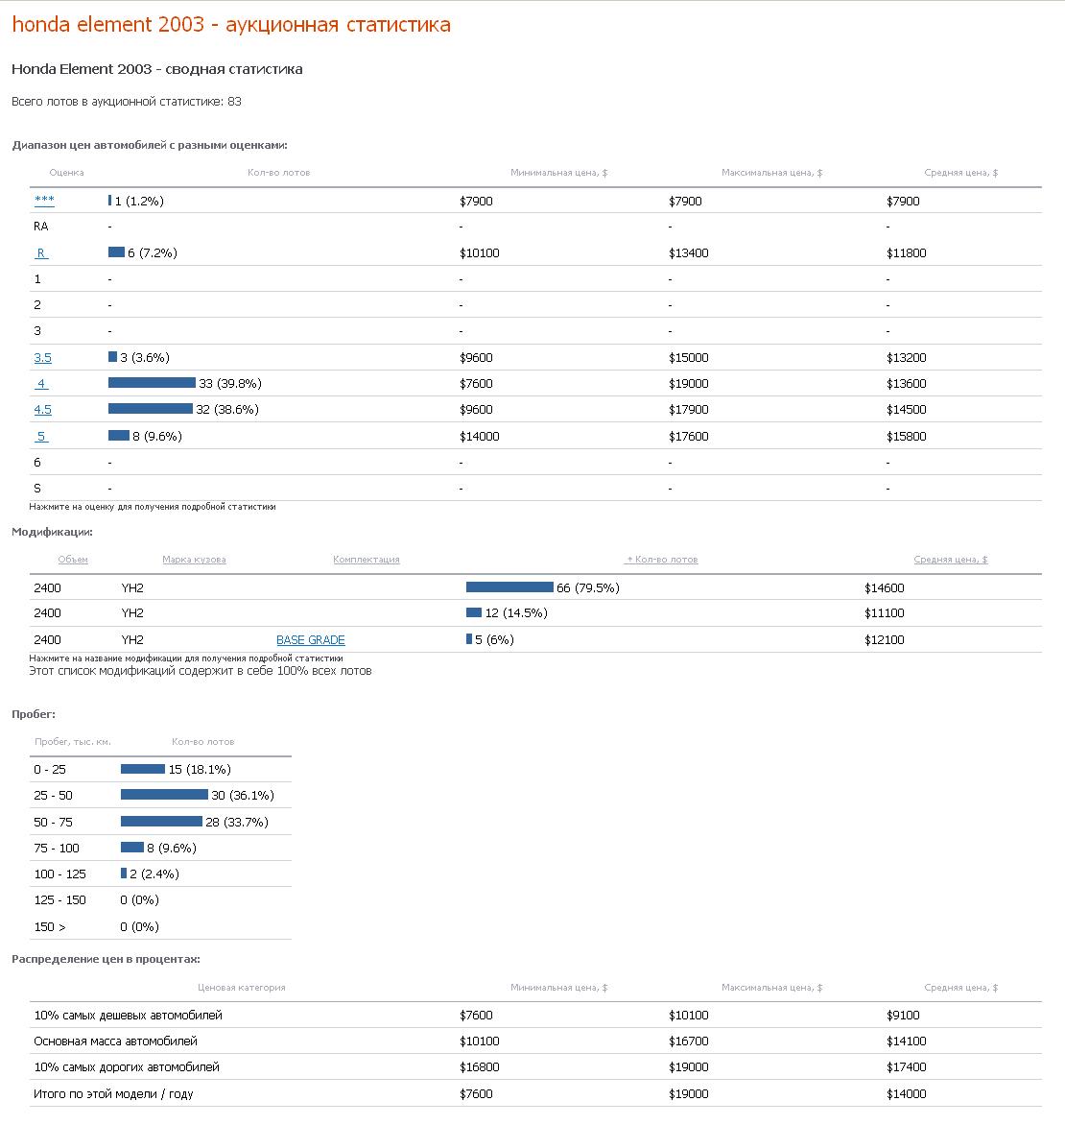
Task: Click the 50 - 75 mileage bar
Action: (x=161, y=822)
